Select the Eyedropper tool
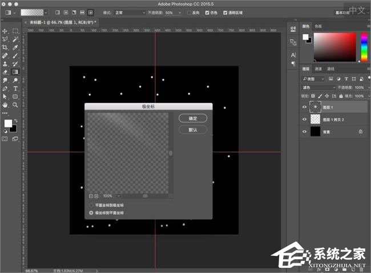 click(15, 47)
